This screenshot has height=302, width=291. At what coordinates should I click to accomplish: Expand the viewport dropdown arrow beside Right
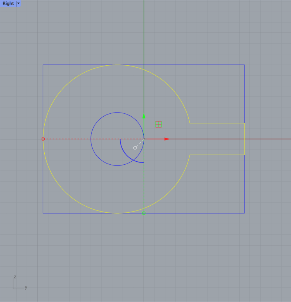pyautogui.click(x=18, y=3)
